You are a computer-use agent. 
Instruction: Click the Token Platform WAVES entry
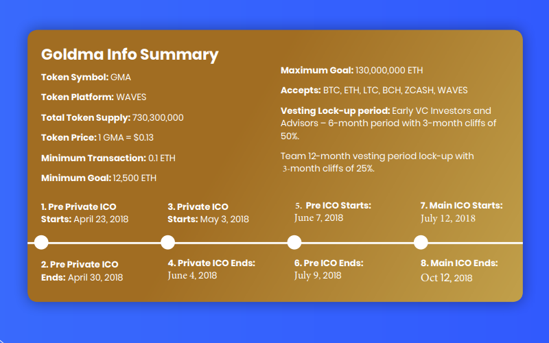click(93, 97)
